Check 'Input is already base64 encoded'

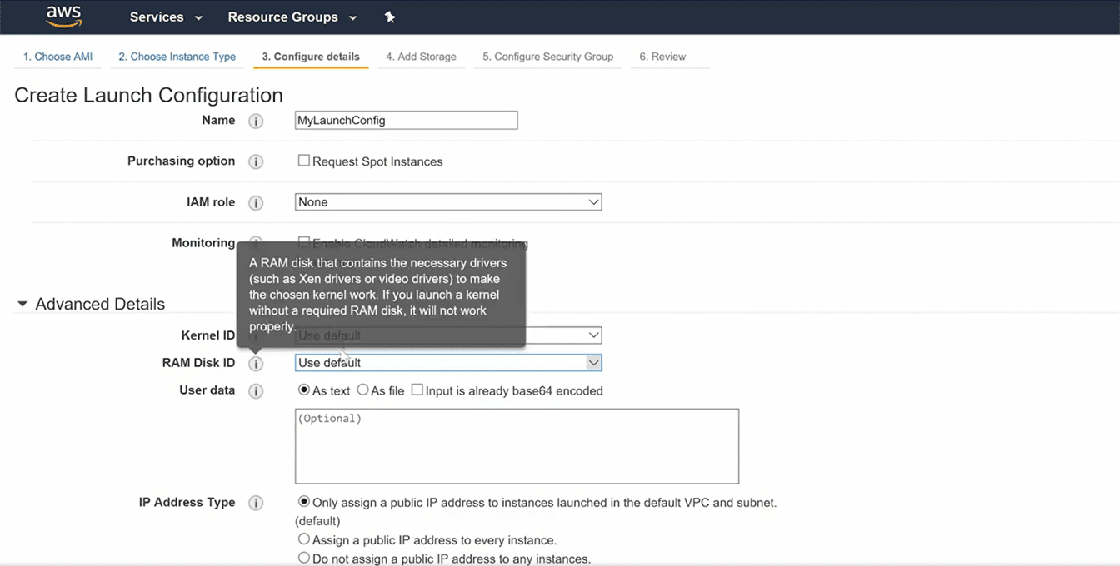coord(417,390)
